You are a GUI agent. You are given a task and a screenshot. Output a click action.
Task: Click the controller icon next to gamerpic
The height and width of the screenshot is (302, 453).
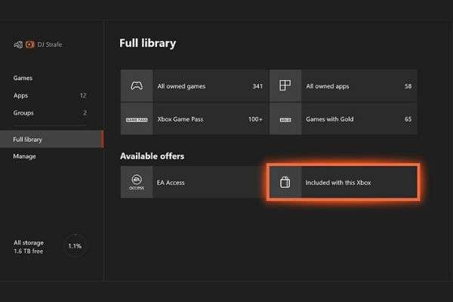point(18,45)
